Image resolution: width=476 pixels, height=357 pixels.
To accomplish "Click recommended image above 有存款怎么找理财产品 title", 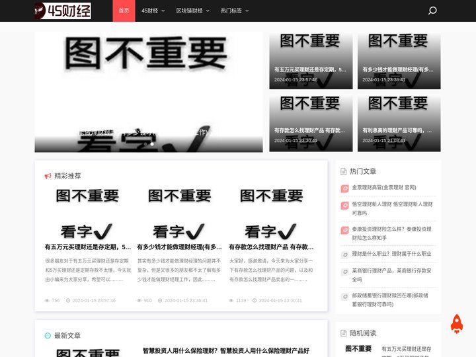I will point(271,214).
